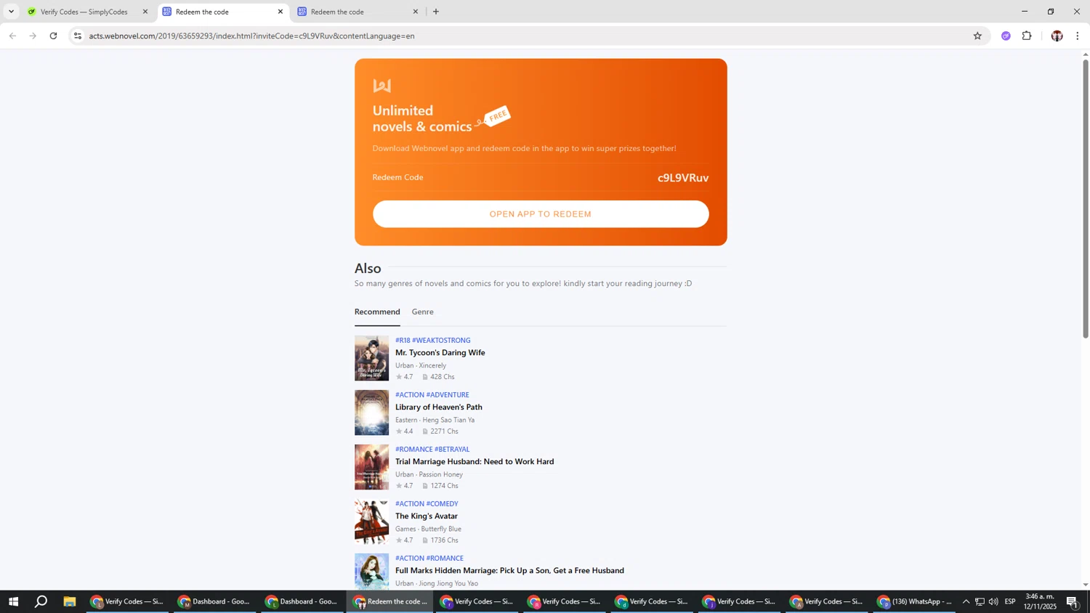1090x613 pixels.
Task: Click the 4.7 star rating of Mr. Tycoon's Daring Wife
Action: (404, 377)
